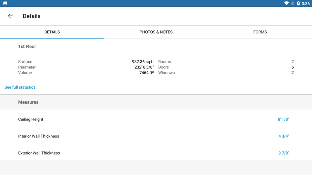
Task: Tap the Perimeter value 232' 6 3/8"
Action: pyautogui.click(x=144, y=67)
